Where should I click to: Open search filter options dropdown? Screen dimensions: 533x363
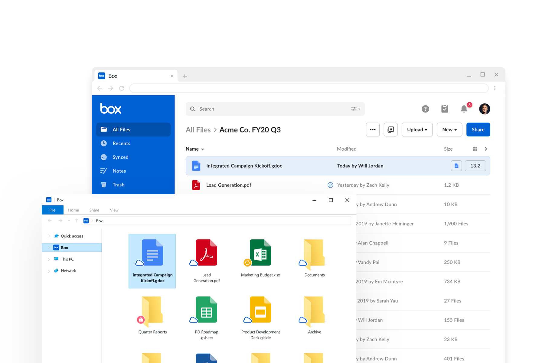[x=355, y=109]
